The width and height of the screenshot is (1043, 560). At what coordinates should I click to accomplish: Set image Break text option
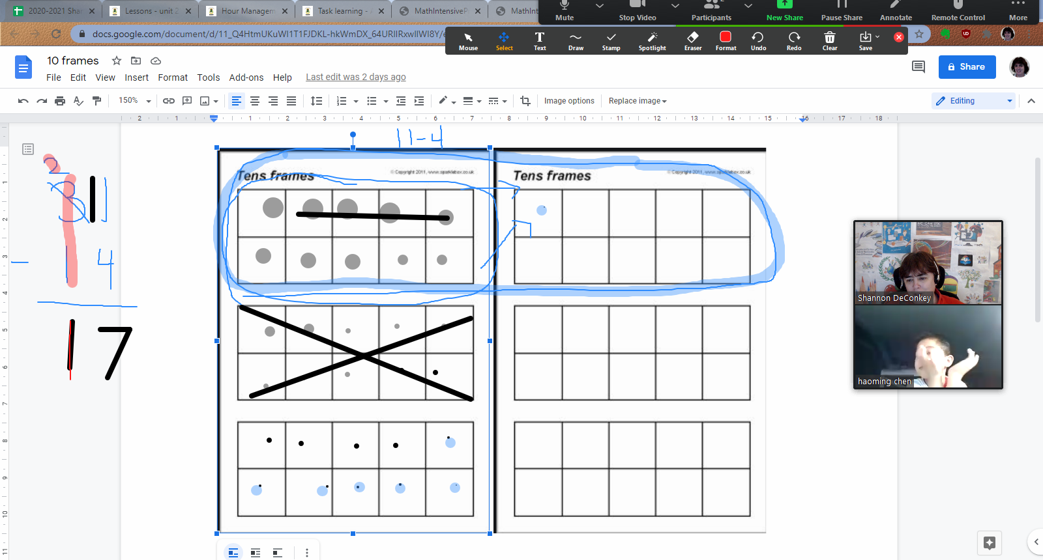pos(278,553)
